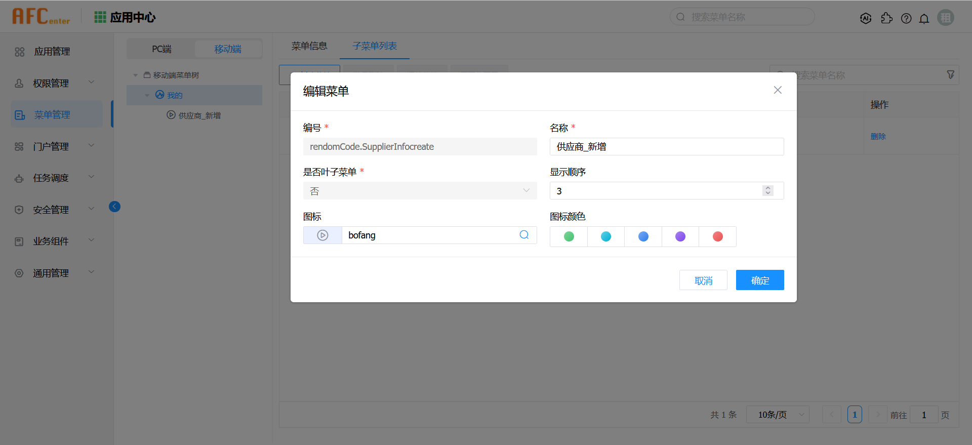972x445 pixels.
Task: Click the 名称 input field
Action: pyautogui.click(x=666, y=147)
